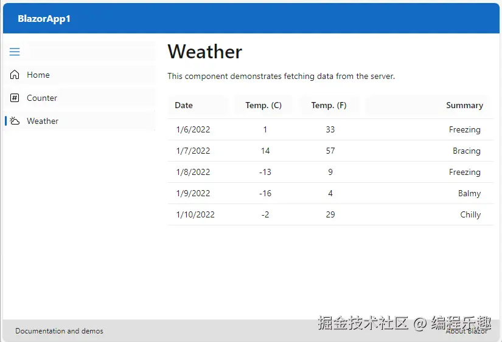The image size is (502, 342).
Task: Click the Chilly summary cell
Action: (x=470, y=215)
